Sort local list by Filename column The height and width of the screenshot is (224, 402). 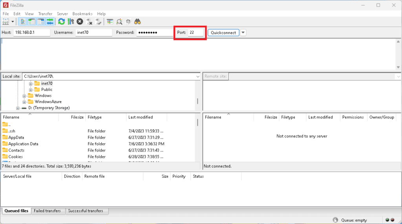tap(30, 117)
